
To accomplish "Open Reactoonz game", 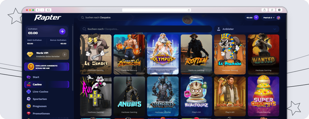I will click(197, 96).
